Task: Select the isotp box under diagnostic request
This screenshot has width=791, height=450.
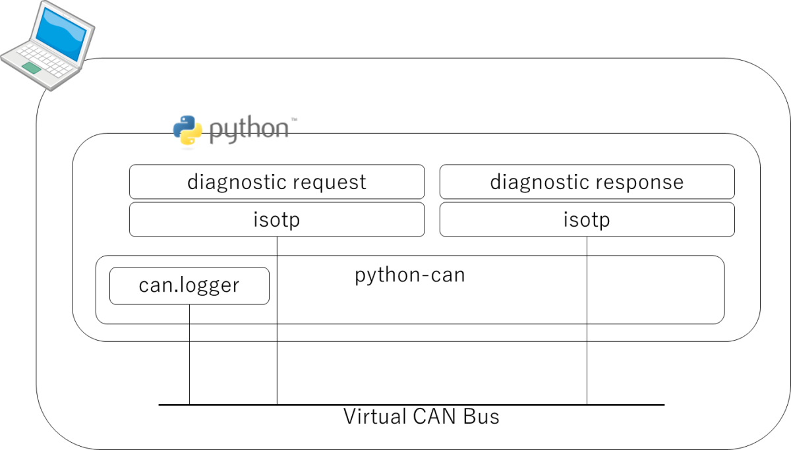Action: [277, 219]
